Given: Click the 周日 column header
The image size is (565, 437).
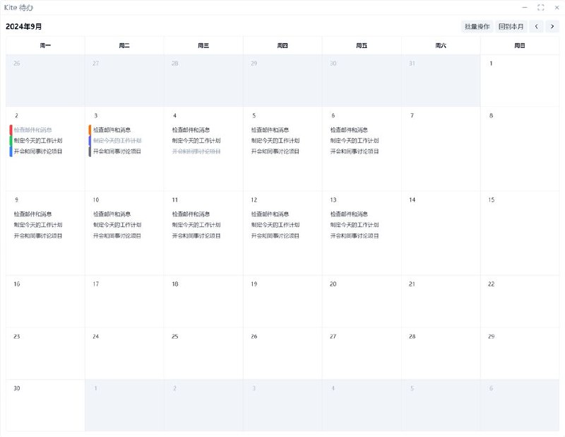Looking at the screenshot, I should click(519, 45).
